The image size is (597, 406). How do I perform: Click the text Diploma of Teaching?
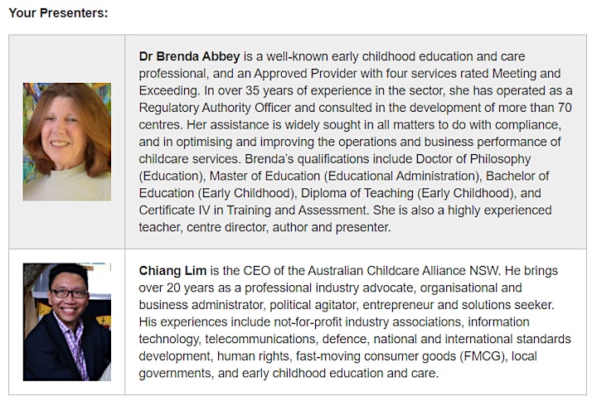click(357, 193)
